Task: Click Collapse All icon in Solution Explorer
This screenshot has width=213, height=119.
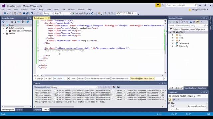Action: (194, 22)
